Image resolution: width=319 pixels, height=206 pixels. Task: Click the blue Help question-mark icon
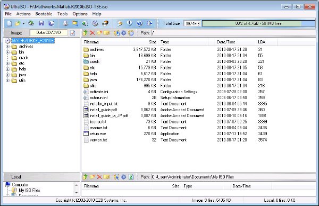[x=139, y=23]
